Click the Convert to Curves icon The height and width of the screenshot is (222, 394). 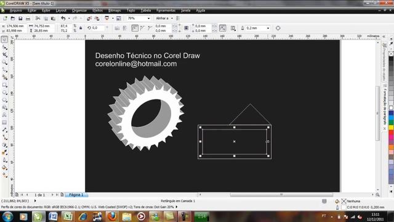click(x=278, y=28)
